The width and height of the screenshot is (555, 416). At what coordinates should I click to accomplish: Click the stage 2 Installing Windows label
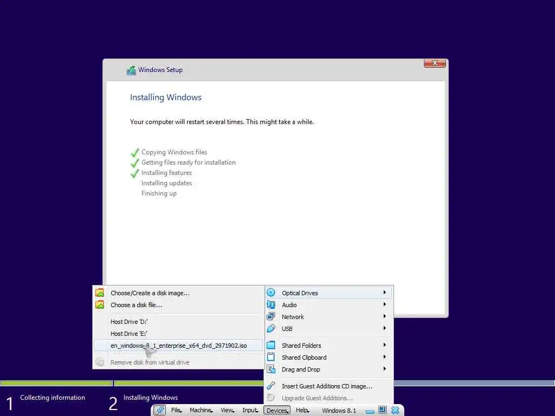[151, 398]
